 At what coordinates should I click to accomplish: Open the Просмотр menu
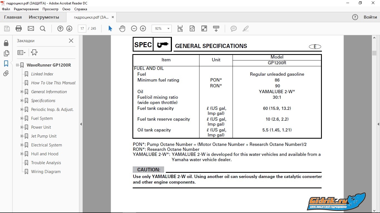click(x=50, y=9)
